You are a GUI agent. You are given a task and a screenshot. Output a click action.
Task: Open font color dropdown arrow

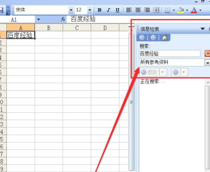click(200, 10)
